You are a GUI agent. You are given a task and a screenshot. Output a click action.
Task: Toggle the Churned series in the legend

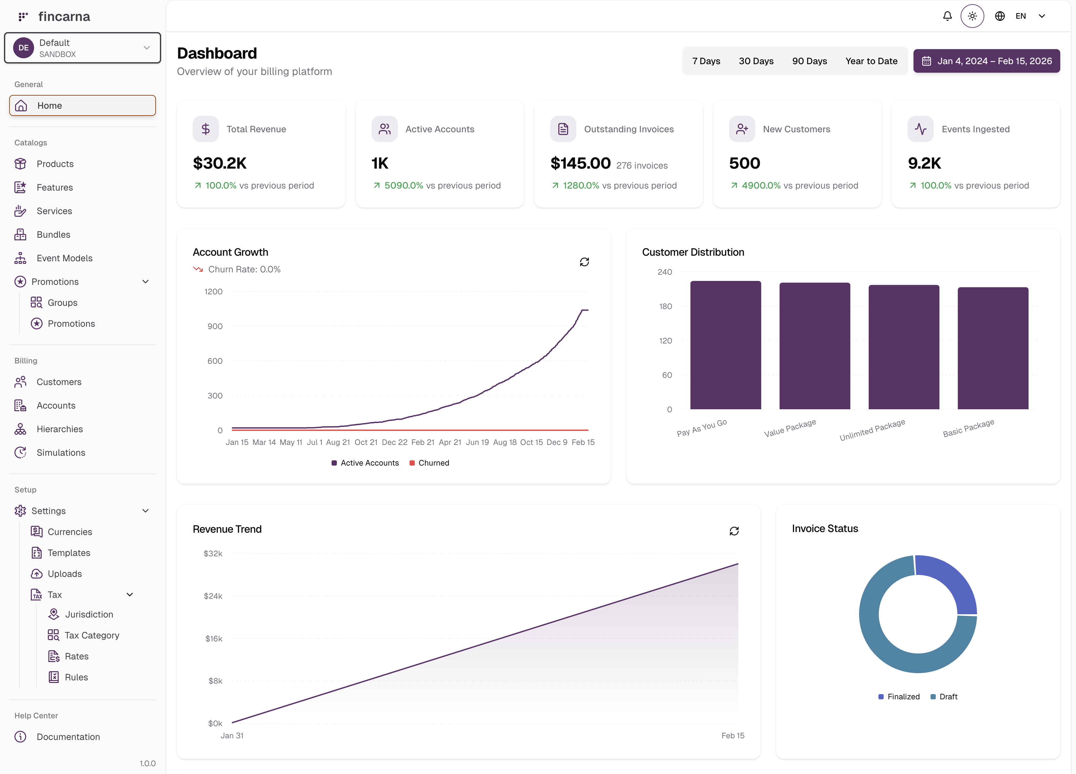tap(429, 463)
